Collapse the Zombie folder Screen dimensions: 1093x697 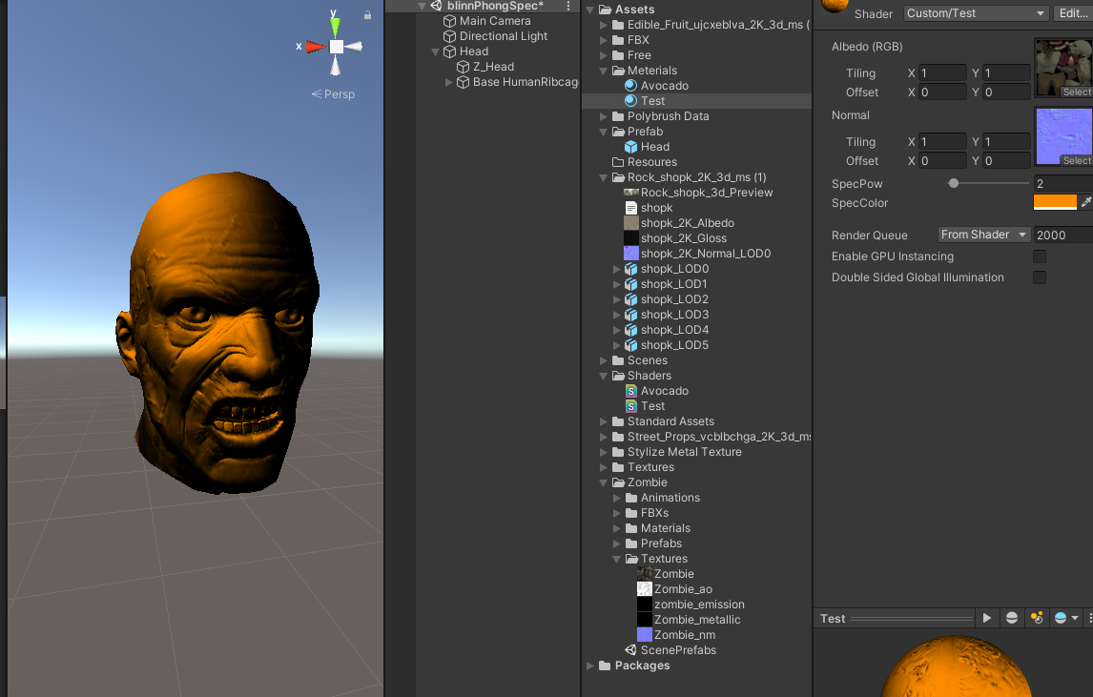tap(604, 483)
